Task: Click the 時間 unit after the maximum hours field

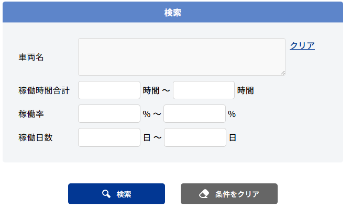Action: pyautogui.click(x=245, y=90)
